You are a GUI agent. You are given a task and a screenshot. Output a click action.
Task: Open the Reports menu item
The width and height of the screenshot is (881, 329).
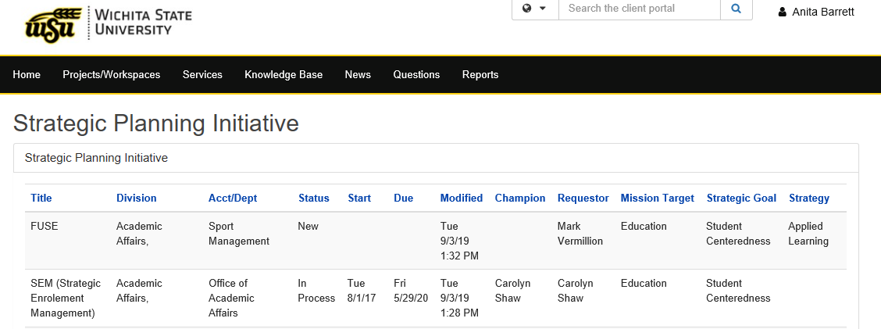(x=480, y=75)
